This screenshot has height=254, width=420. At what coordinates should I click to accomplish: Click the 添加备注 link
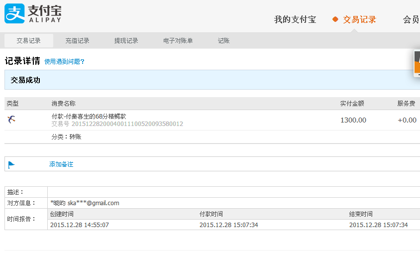pyautogui.click(x=61, y=164)
